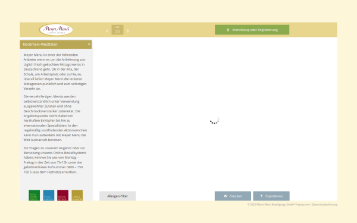Open the red Büro & Betrieb tile

(x=63, y=196)
